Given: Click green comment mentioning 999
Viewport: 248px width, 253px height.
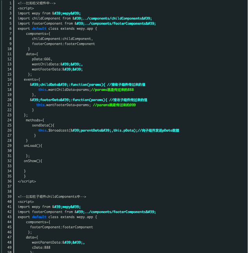Looking at the screenshot, I should (114, 105).
